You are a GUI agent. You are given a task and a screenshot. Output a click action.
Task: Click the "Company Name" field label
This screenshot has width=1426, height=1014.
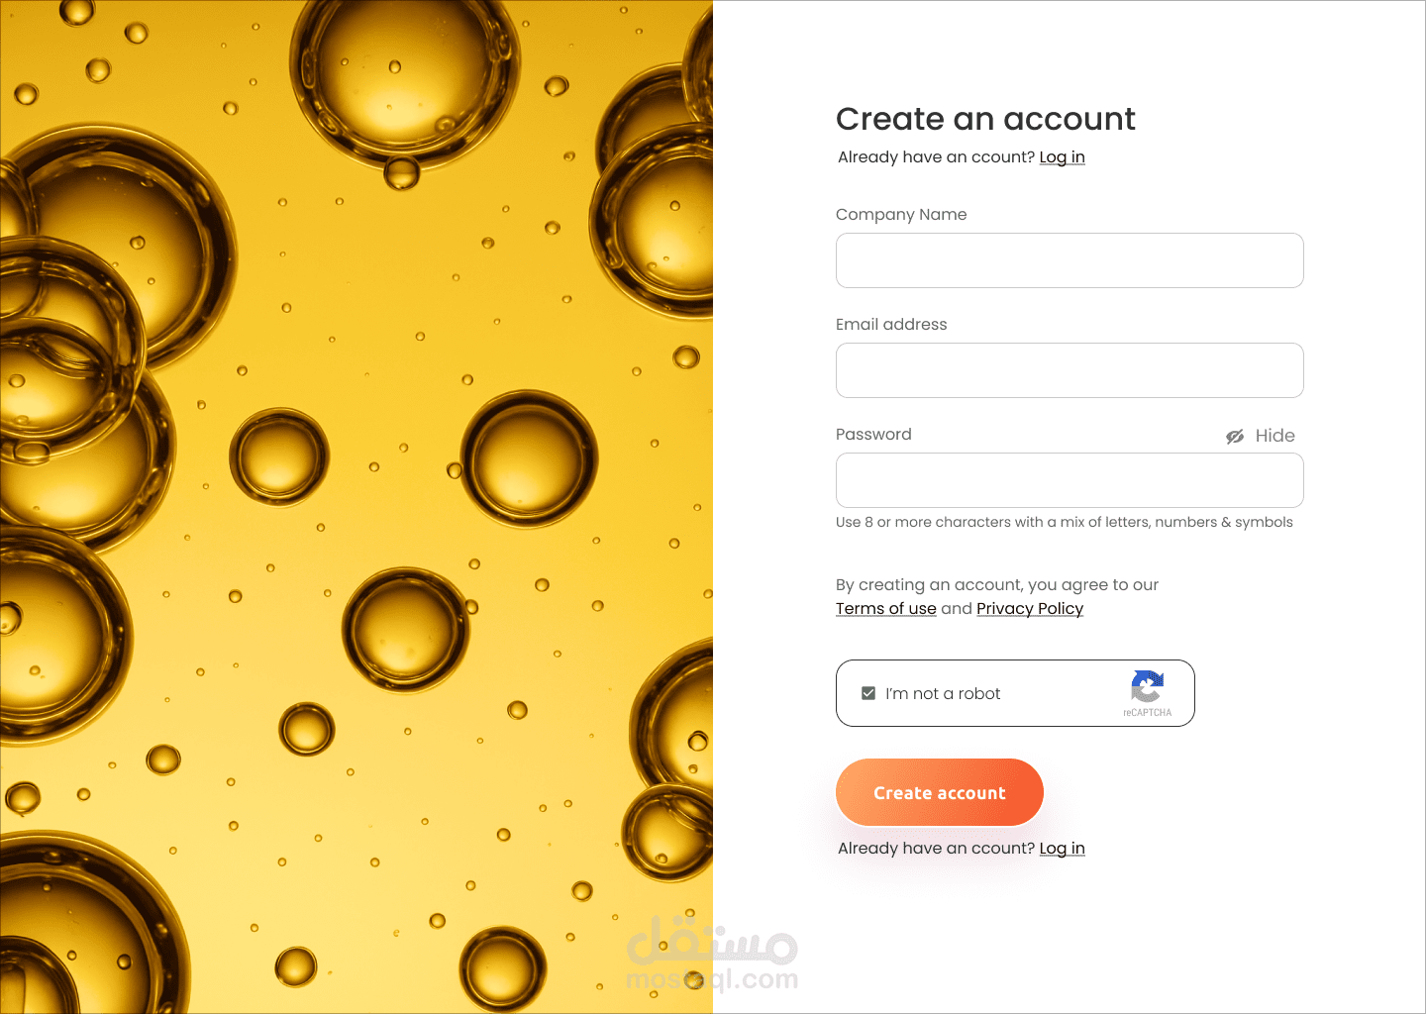click(901, 215)
